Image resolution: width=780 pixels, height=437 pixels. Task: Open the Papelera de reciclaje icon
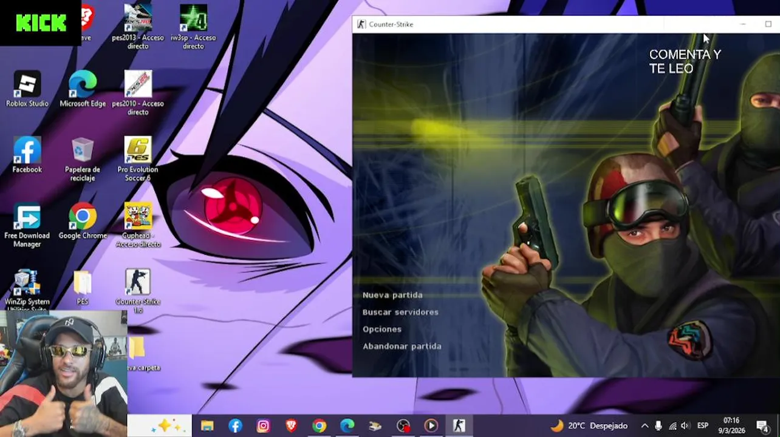tap(83, 159)
